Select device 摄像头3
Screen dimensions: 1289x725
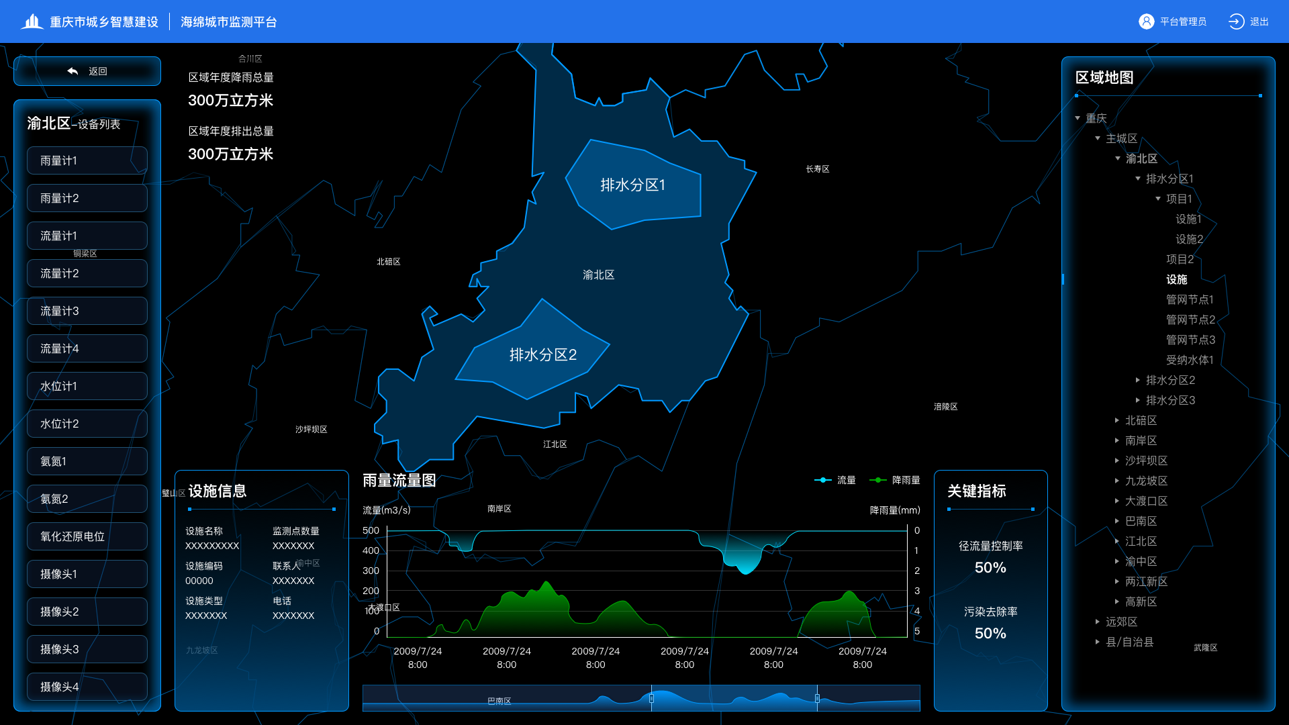(x=87, y=649)
